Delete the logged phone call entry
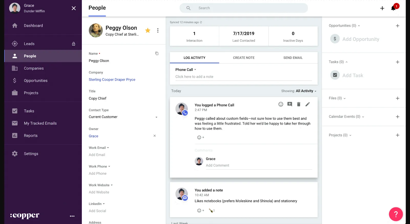Image resolution: width=410 pixels, height=224 pixels. click(x=299, y=104)
